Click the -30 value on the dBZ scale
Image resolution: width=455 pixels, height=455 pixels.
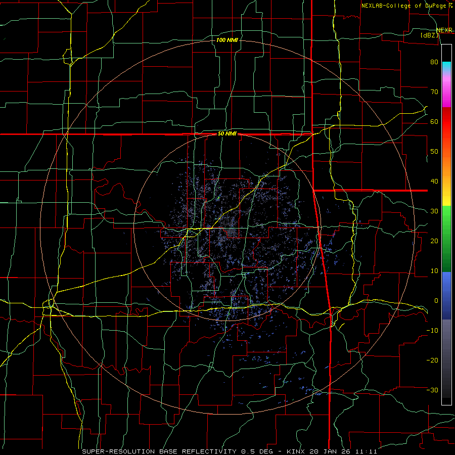click(x=432, y=390)
